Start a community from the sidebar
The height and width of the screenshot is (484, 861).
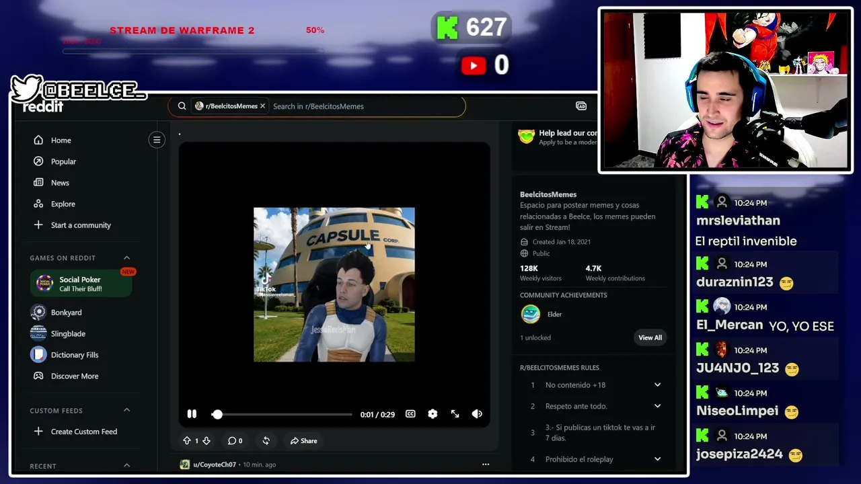(x=80, y=225)
